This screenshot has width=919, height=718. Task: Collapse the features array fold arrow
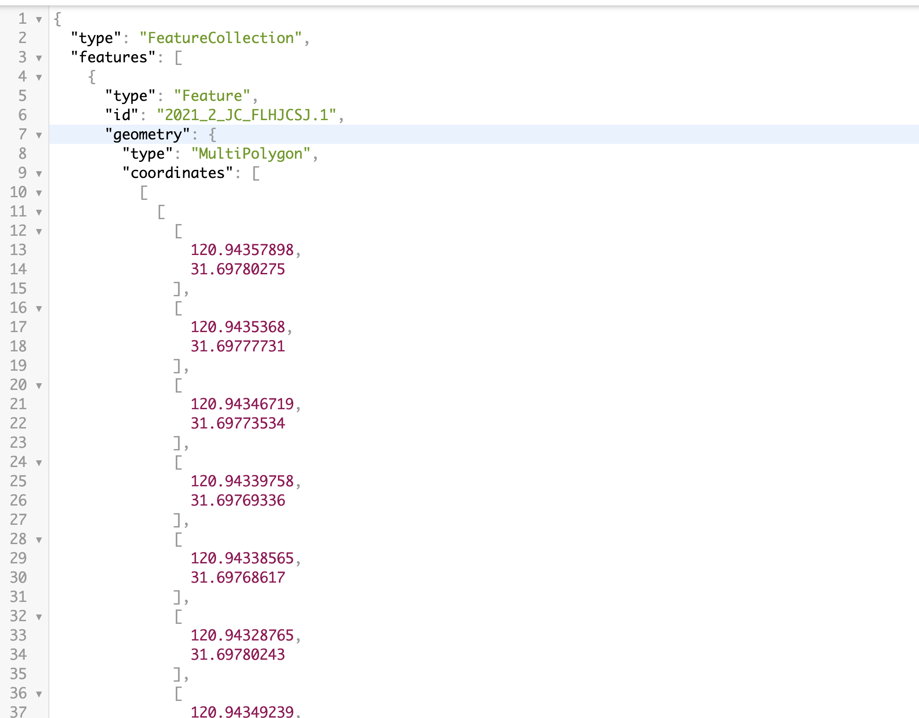39,58
